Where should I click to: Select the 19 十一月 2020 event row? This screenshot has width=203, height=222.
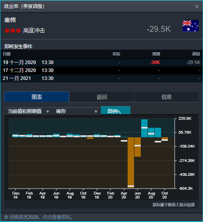101,62
